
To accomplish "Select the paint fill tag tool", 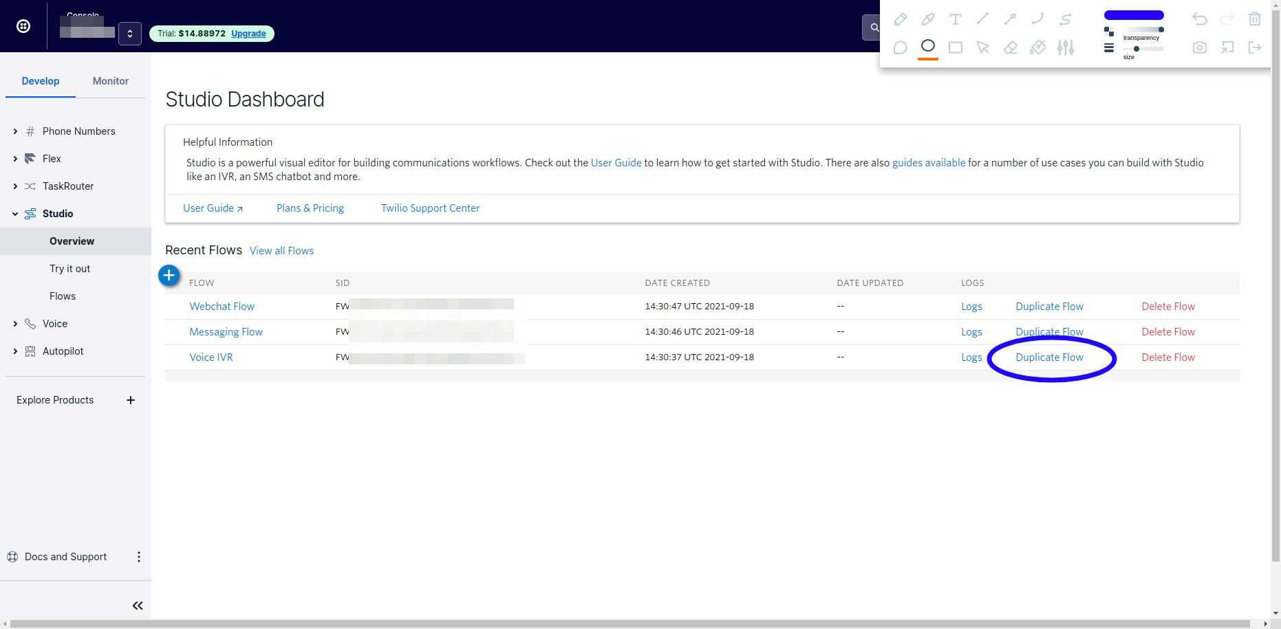I will [1037, 47].
